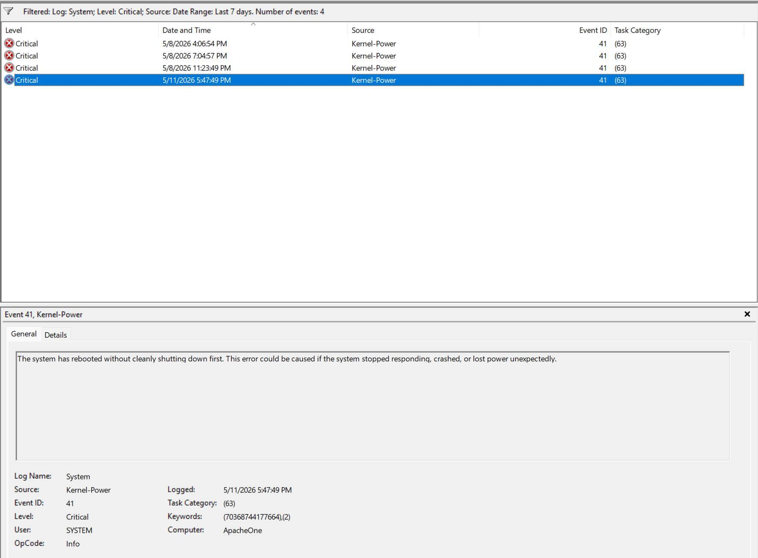Image resolution: width=758 pixels, height=558 pixels.
Task: Sort by Source column header
Action: click(x=413, y=30)
